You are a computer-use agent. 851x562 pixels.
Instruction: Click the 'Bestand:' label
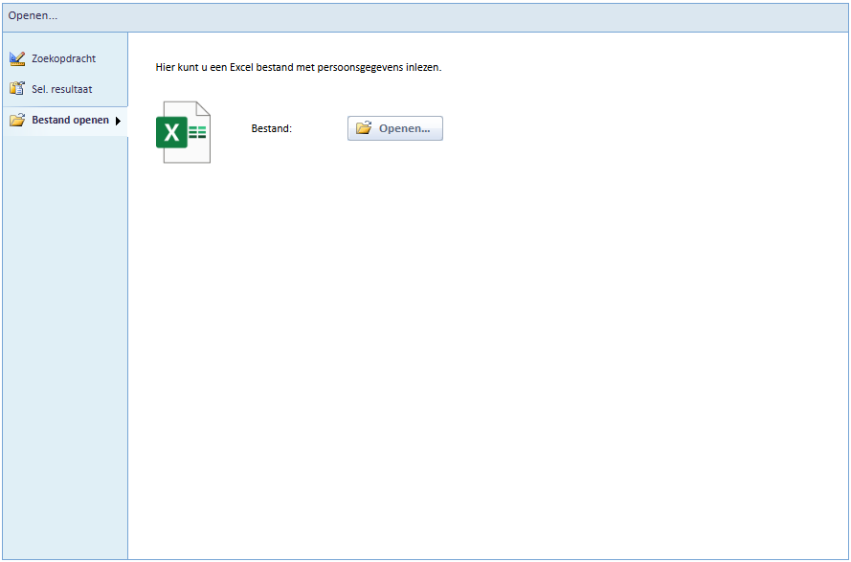(271, 128)
